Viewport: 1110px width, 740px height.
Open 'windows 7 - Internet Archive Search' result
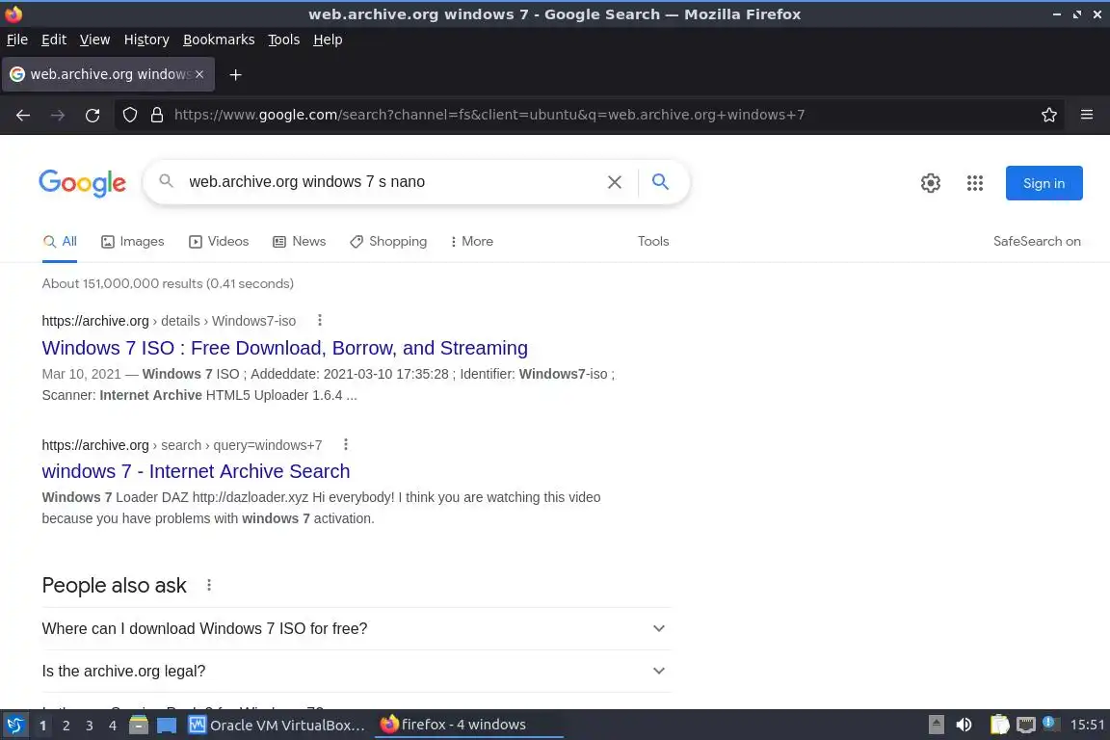197,471
